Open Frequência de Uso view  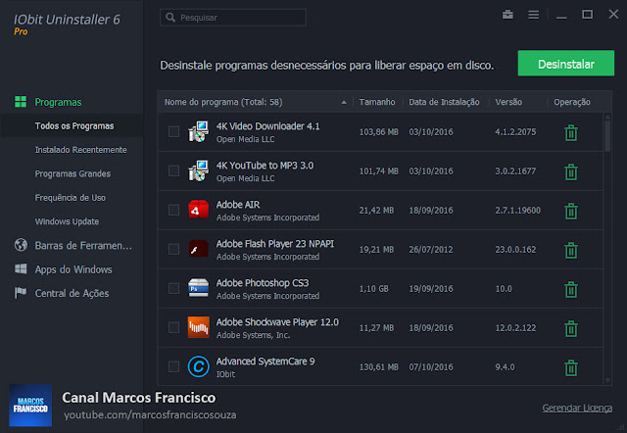point(71,198)
